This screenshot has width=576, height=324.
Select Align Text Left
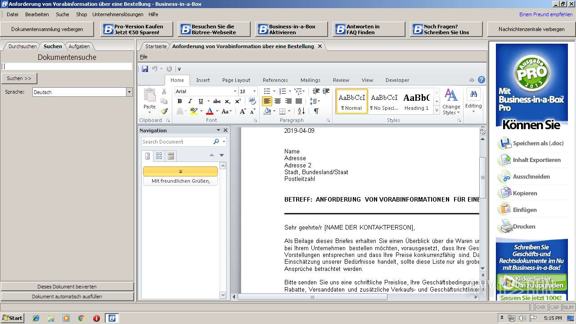click(267, 101)
